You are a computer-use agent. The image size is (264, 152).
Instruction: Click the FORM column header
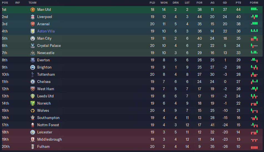click(254, 3)
